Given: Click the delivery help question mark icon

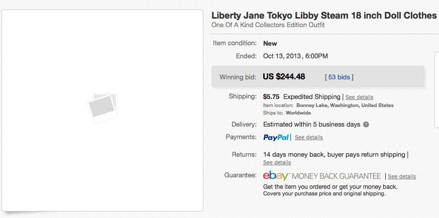Looking at the screenshot, I should 366,125.
